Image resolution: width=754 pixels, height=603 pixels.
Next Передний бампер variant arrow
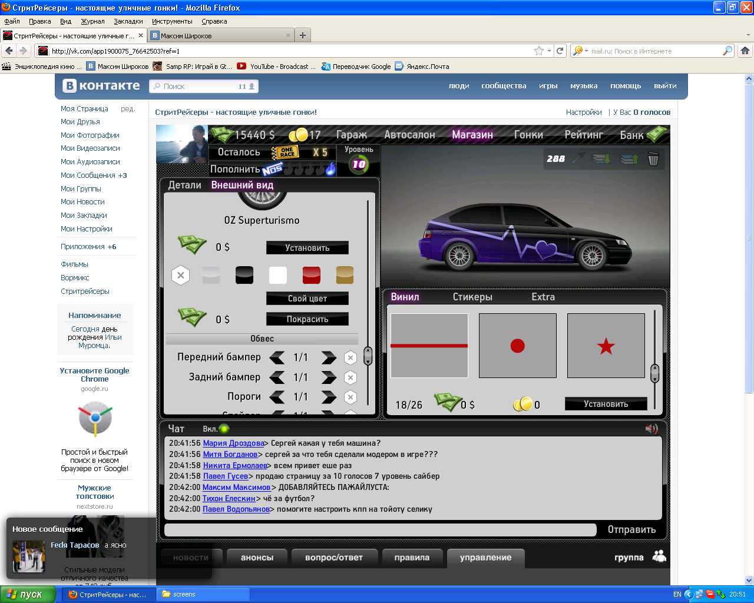(329, 357)
